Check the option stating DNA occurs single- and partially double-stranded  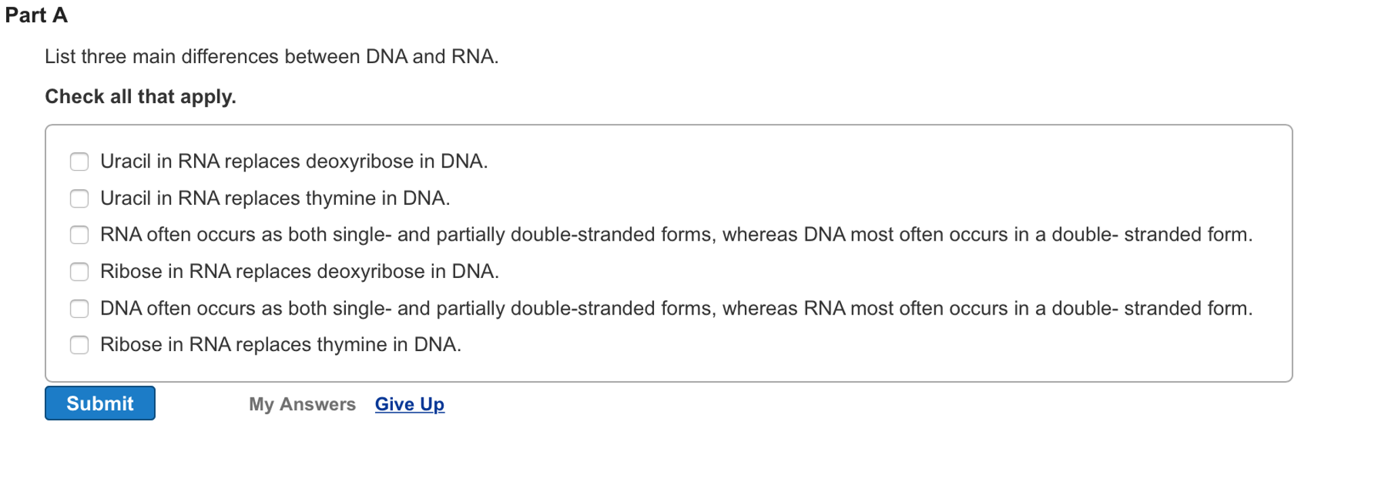tap(79, 308)
